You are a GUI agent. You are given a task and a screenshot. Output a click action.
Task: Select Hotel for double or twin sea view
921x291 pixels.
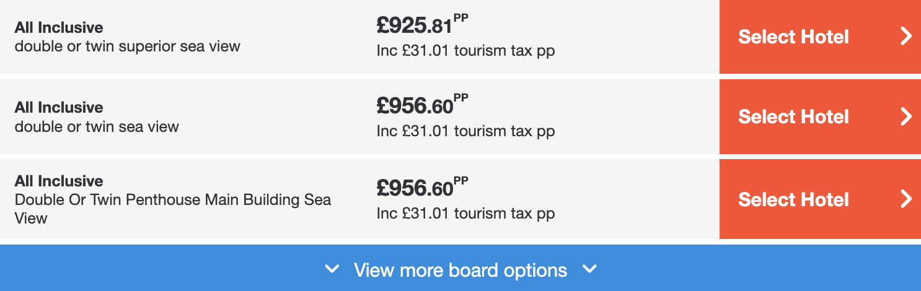click(793, 116)
